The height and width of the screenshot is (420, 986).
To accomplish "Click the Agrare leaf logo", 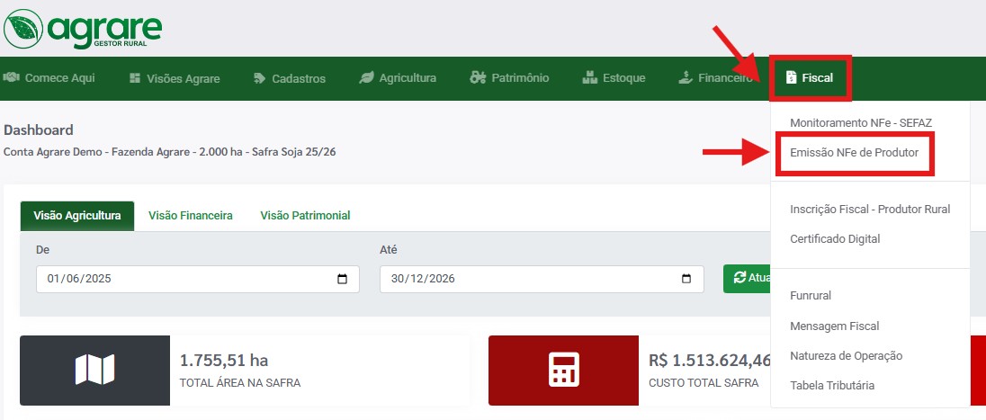I will click(23, 29).
